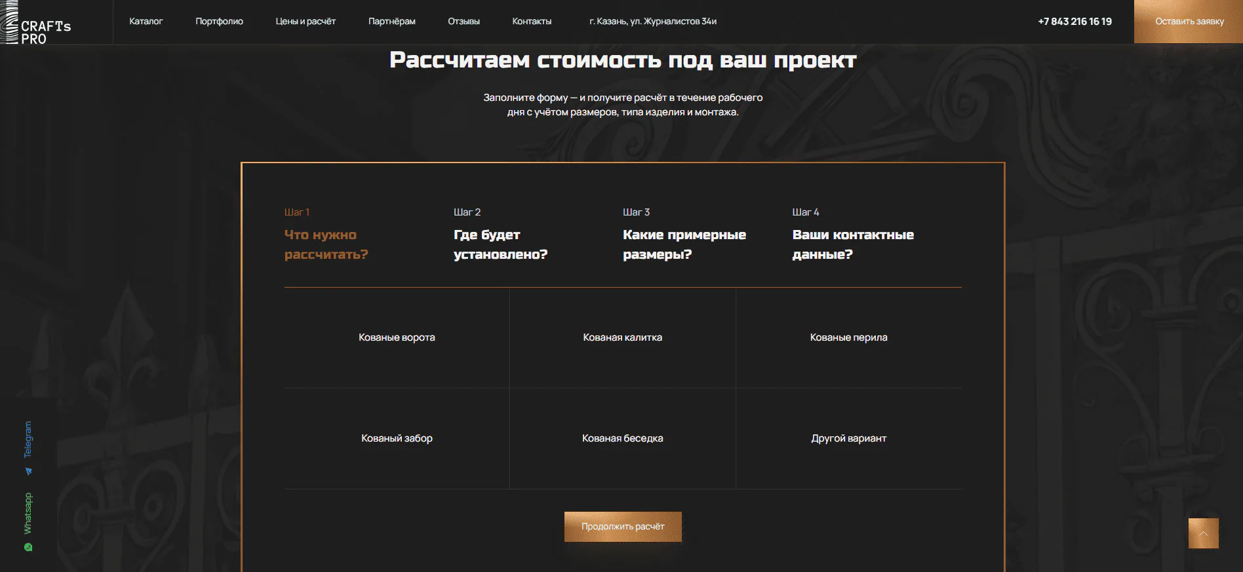Screen dimensions: 1243x572
Task: Open the Каталог menu item
Action: tap(146, 22)
